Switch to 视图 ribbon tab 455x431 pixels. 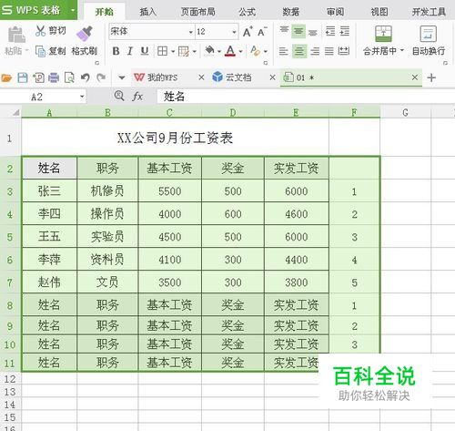pyautogui.click(x=379, y=12)
